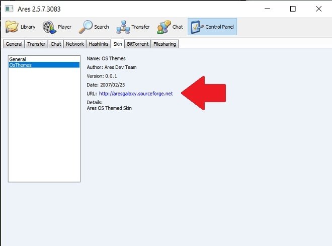Open the Search magnifying glass icon
Image resolution: width=332 pixels, height=246 pixels.
tap(86, 27)
